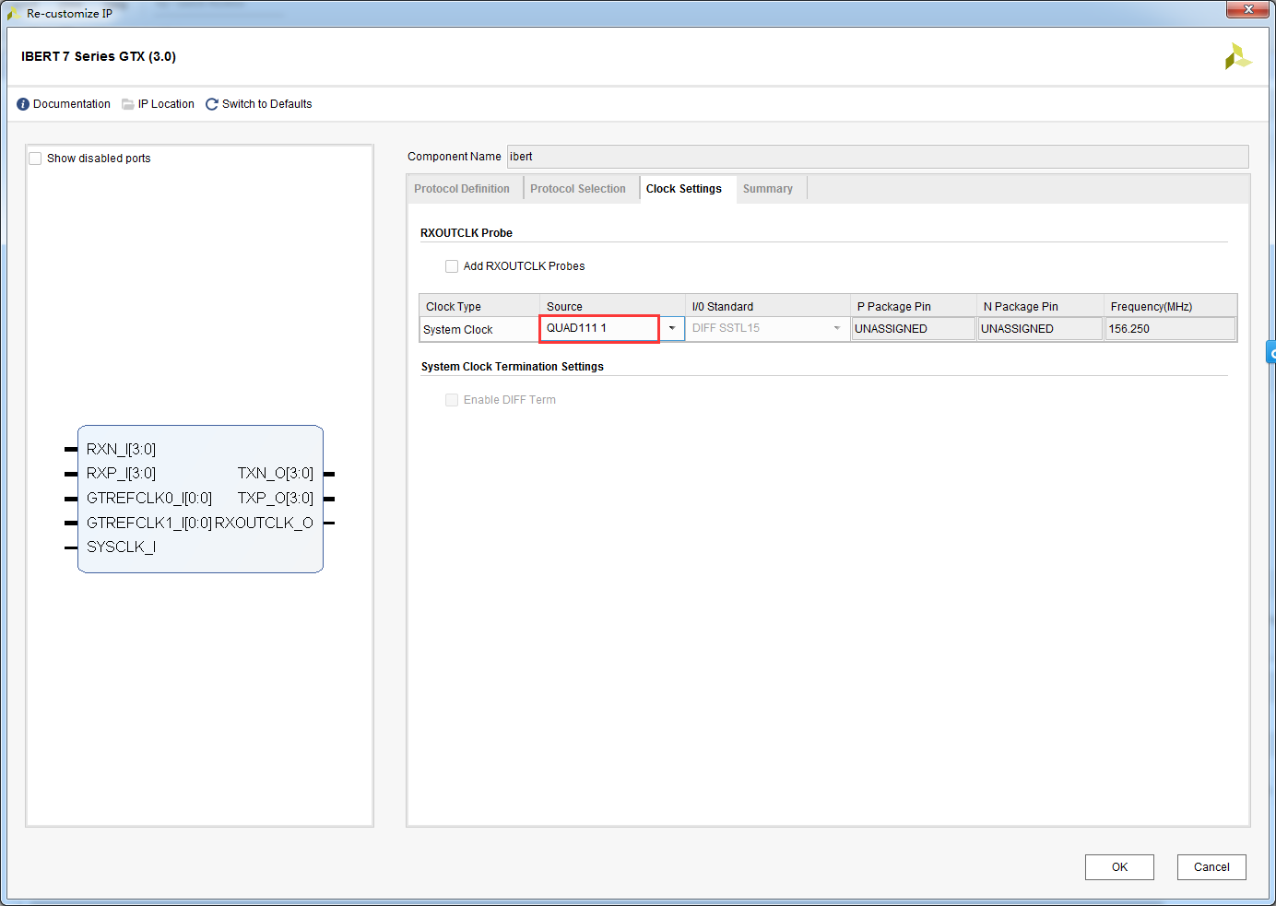Click the Frequency 156.250 field

click(x=1170, y=329)
